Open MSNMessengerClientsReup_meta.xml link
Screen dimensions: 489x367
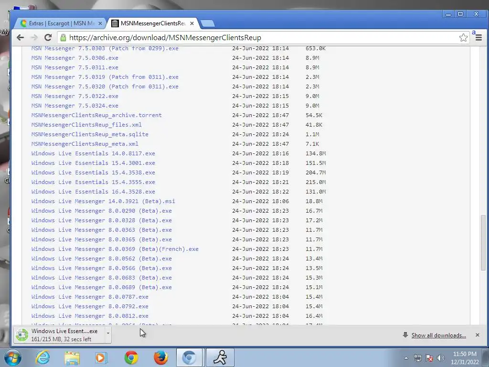point(85,144)
